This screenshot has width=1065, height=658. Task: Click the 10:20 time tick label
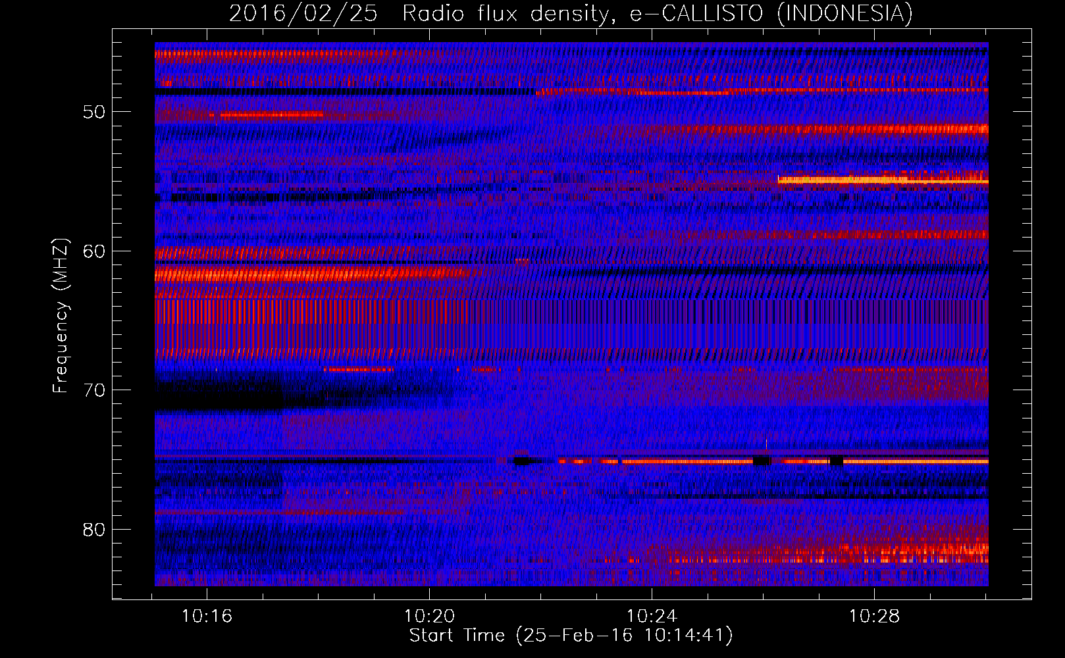pyautogui.click(x=429, y=616)
